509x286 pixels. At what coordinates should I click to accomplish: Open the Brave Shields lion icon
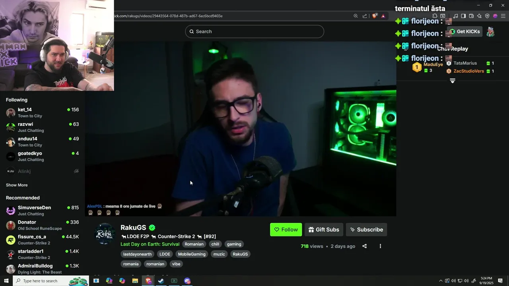(375, 16)
